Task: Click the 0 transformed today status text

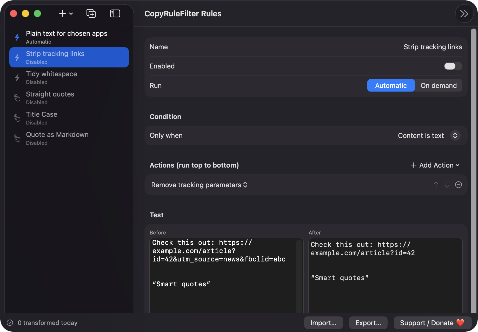Action: (x=48, y=323)
